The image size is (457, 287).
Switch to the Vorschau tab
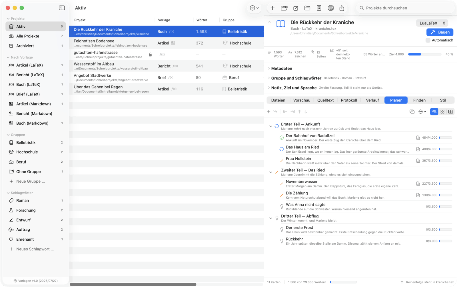(x=302, y=100)
